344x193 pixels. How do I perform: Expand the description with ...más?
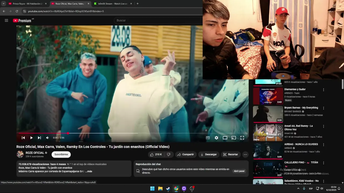click(89, 171)
